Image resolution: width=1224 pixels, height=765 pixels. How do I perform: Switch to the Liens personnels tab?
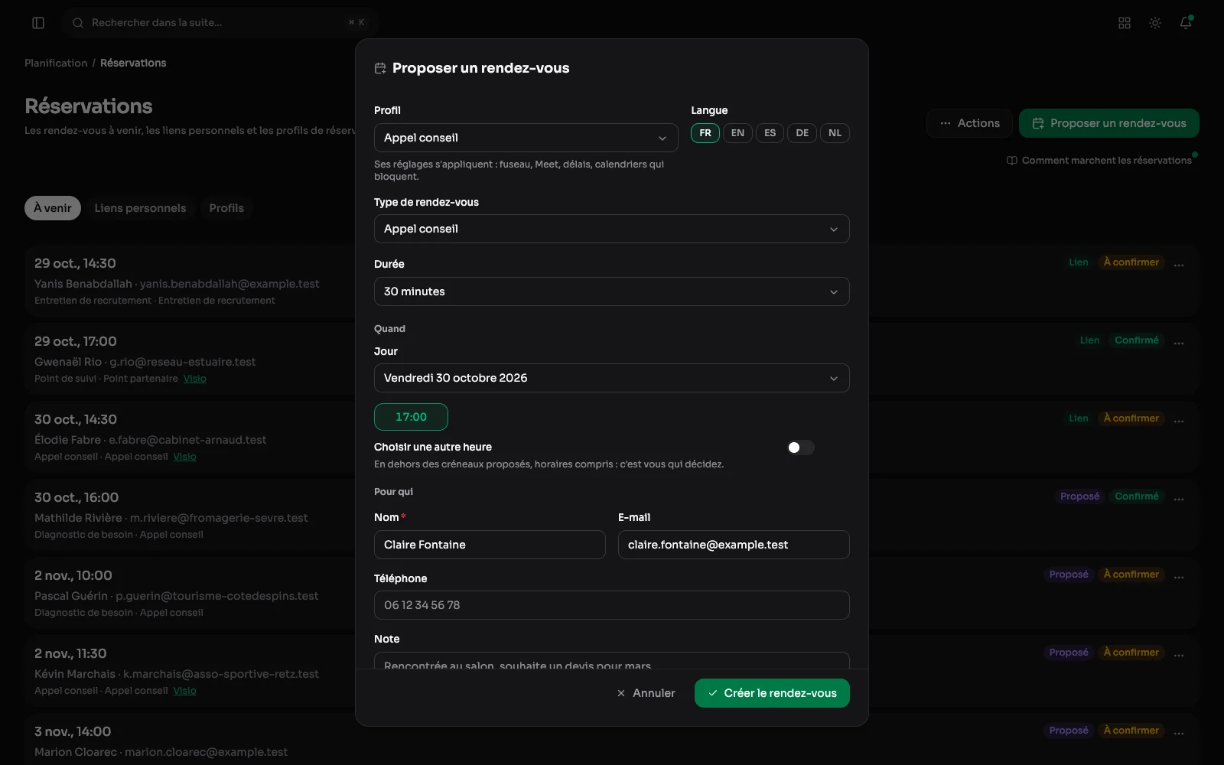pos(140,208)
